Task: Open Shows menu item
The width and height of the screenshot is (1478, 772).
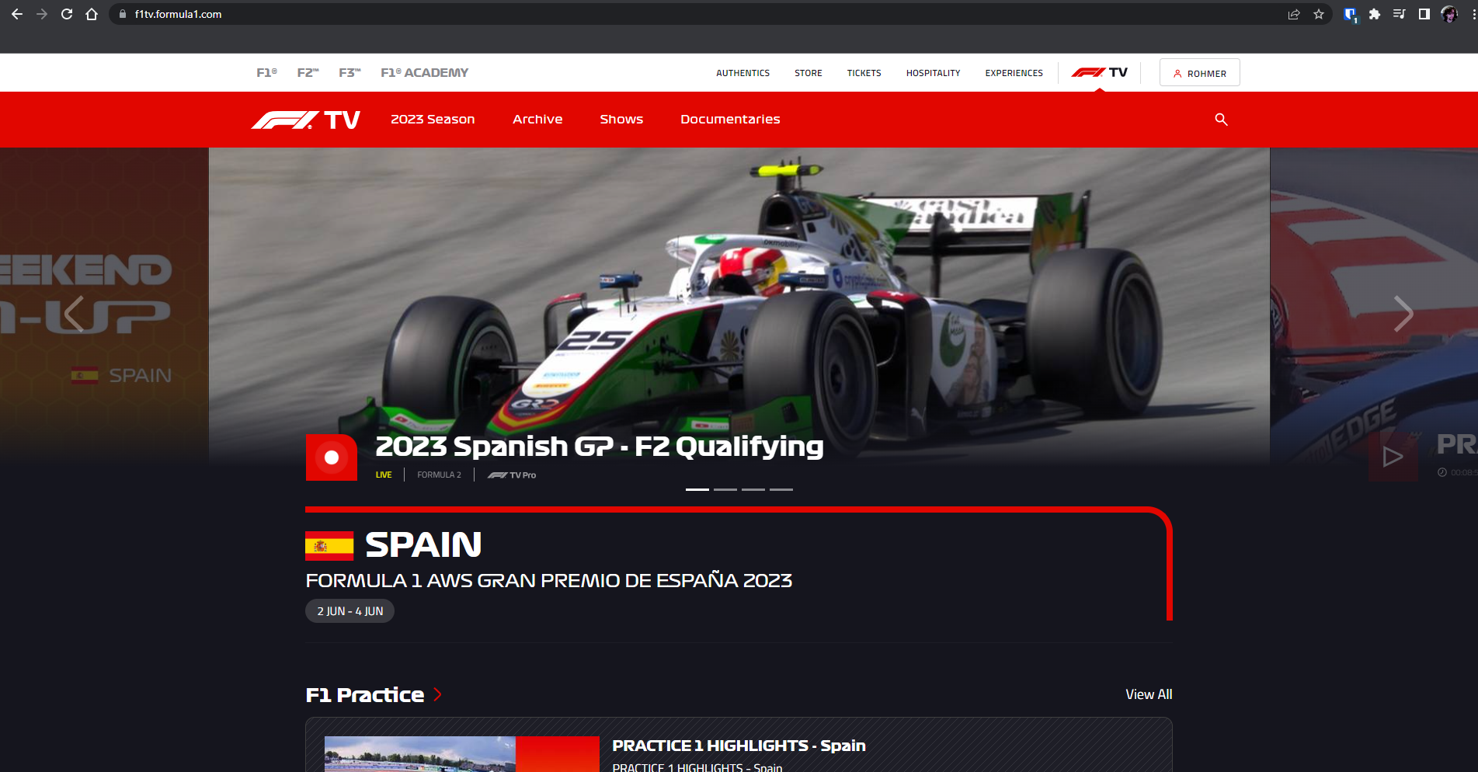Action: 621,119
